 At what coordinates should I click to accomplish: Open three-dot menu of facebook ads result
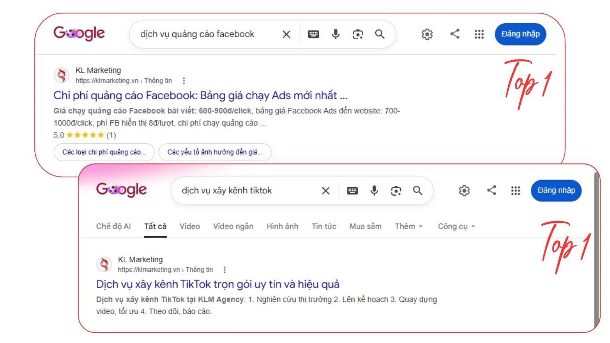184,81
